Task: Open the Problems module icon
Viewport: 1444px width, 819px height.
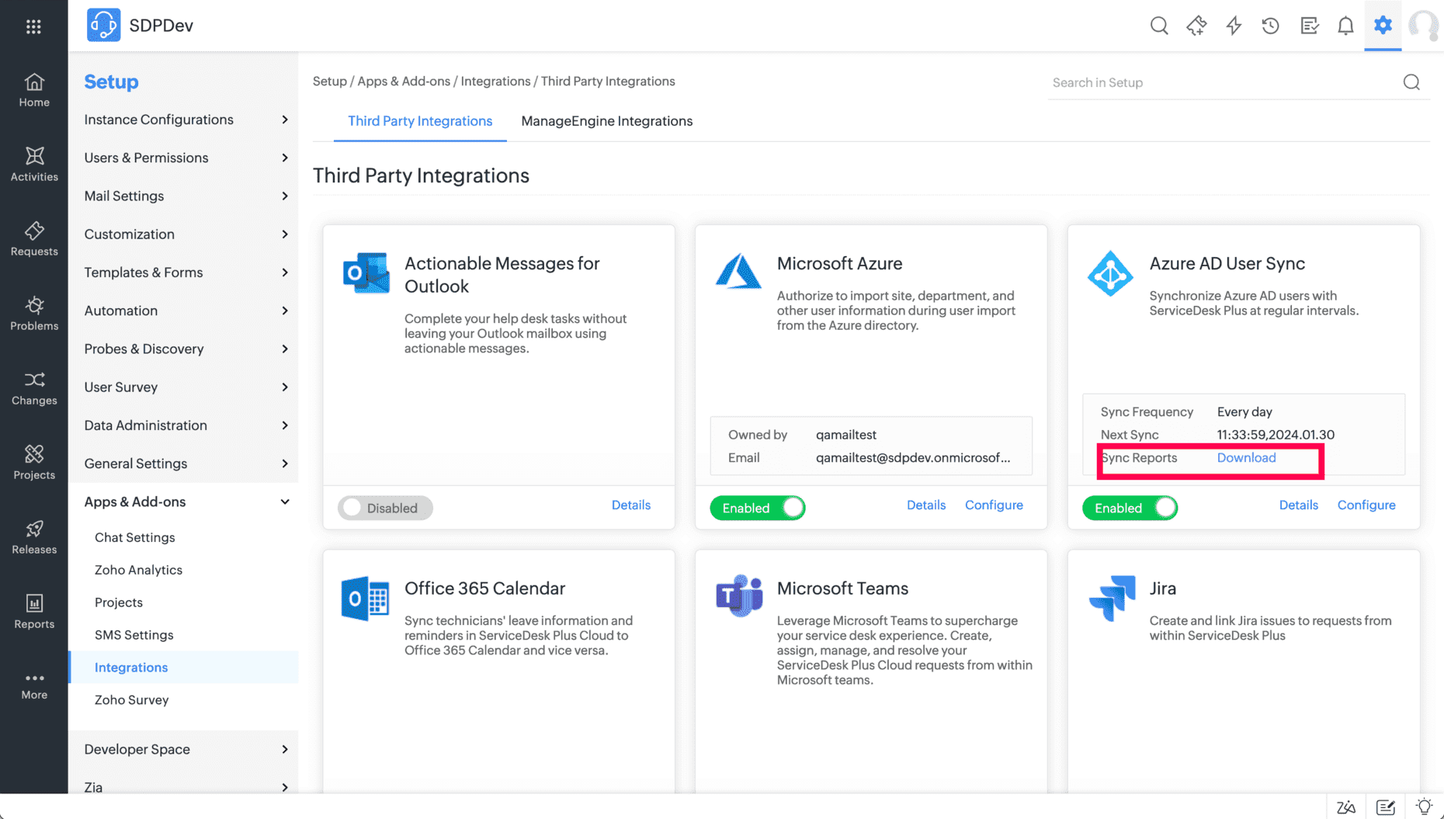Action: click(33, 314)
